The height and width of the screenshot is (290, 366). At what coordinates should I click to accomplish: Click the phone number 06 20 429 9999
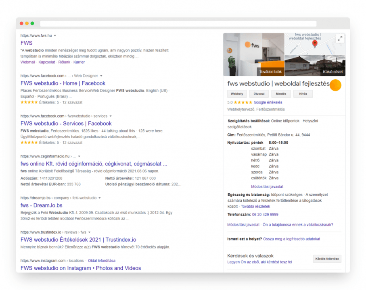tap(265, 215)
